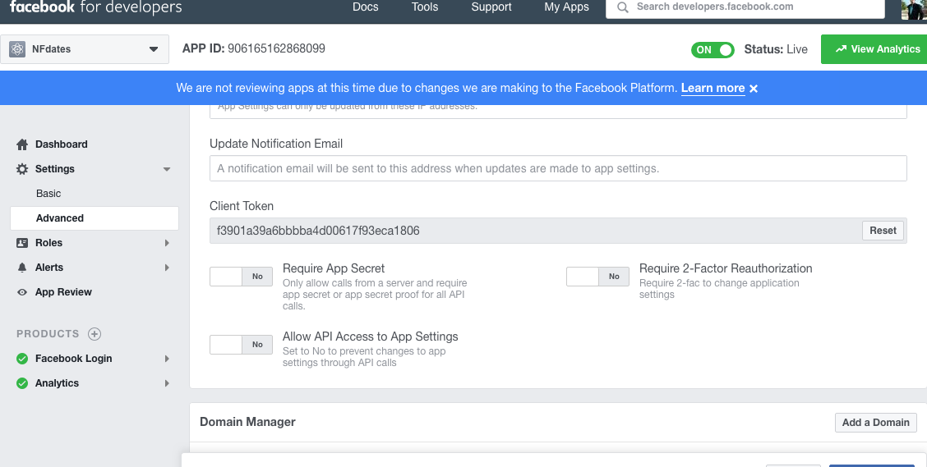Screen dimensions: 927x467
Task: Expand the Analytics submenu arrow
Action: 167,383
